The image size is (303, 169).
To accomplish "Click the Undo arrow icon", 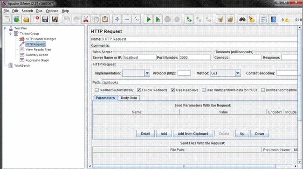I will click(x=67, y=19).
